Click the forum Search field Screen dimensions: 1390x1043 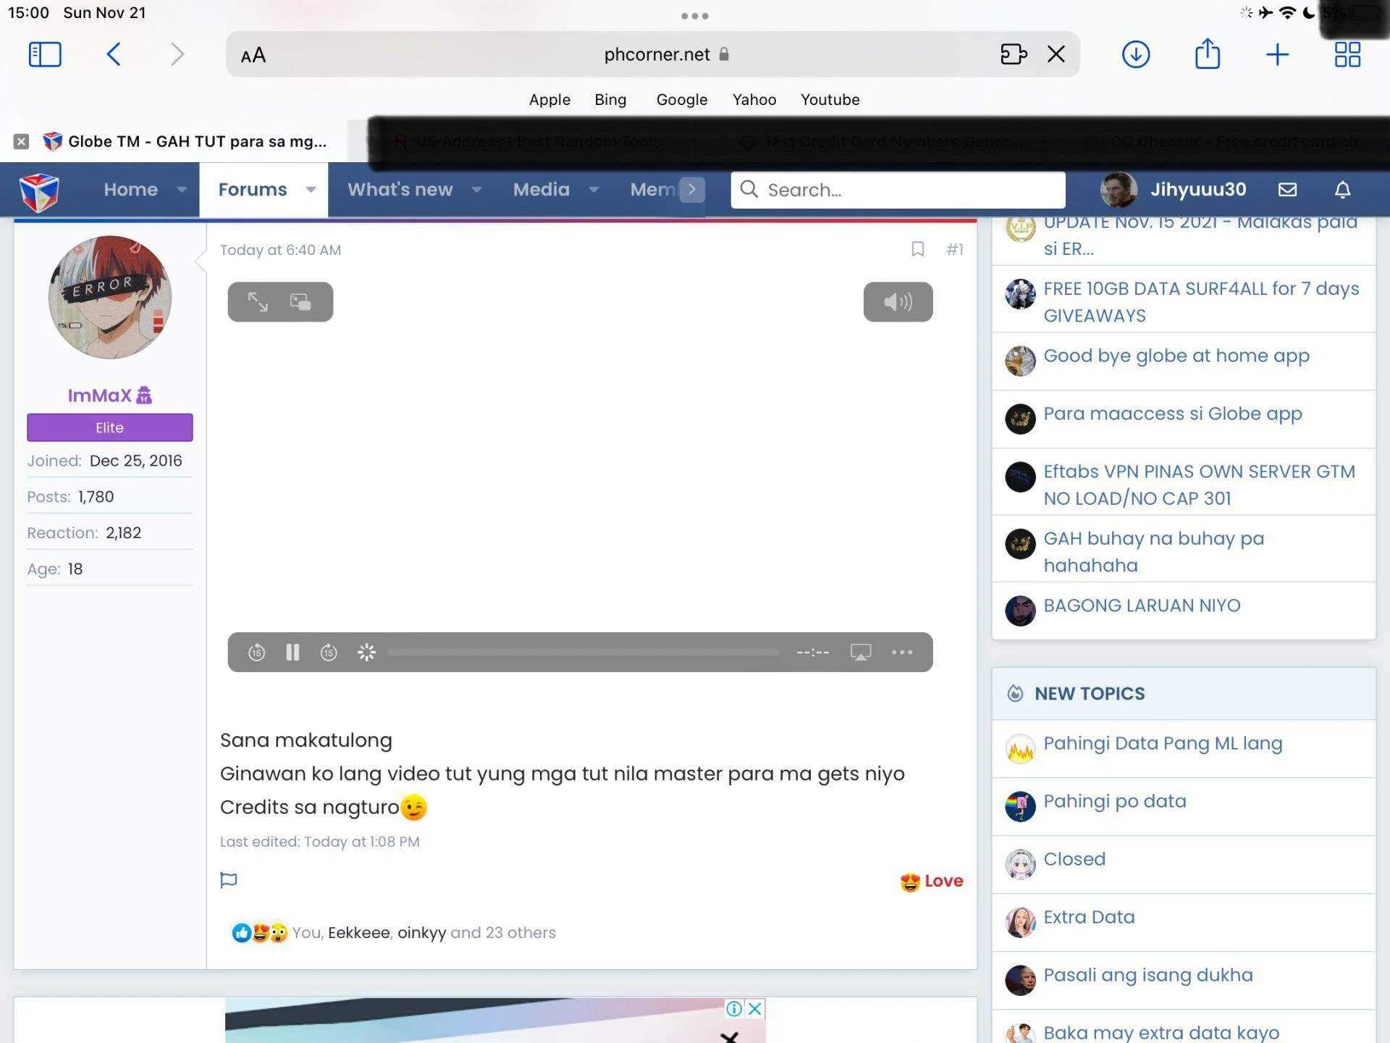(898, 190)
